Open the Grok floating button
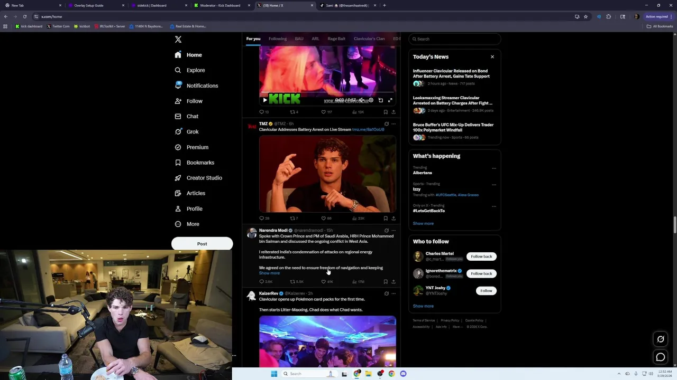The image size is (677, 380). [660, 339]
